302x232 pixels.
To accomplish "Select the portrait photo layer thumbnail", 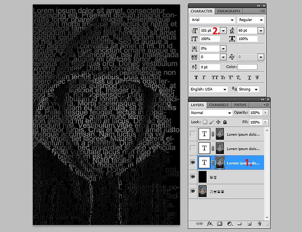I will [203, 191].
